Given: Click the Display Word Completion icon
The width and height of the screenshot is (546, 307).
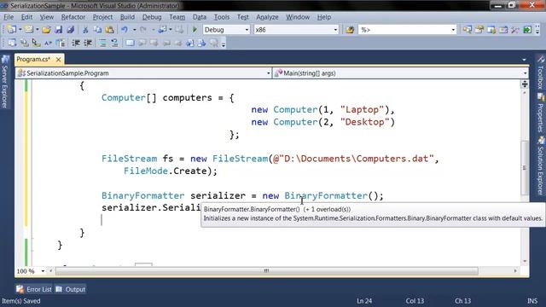Looking at the screenshot, I should point(48,43).
